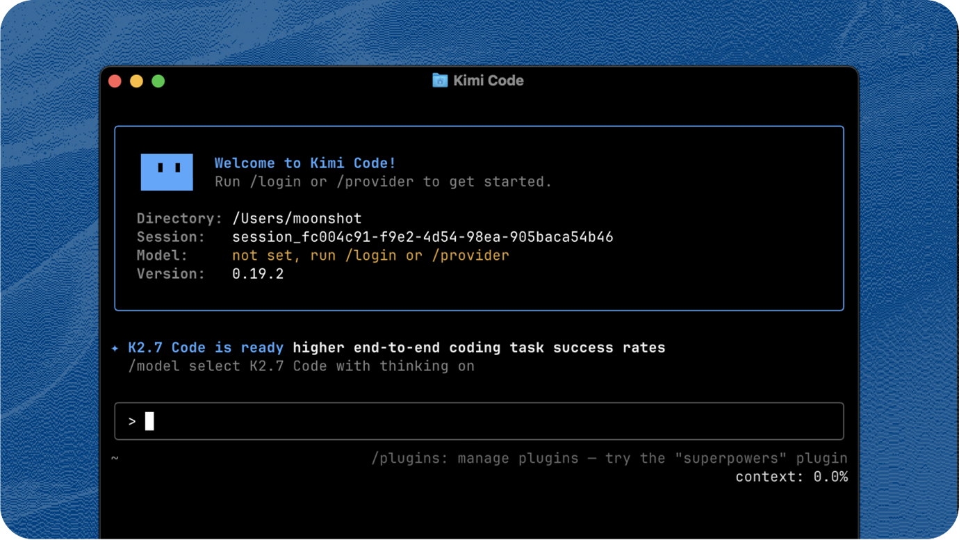Screen dimensions: 959x540
Task: Click the > prompt symbol in input box
Action: tap(132, 421)
